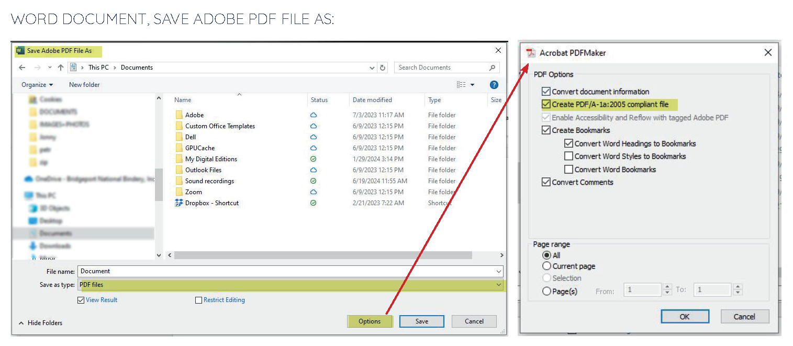Sort by the Type column header
793x346 pixels.
pyautogui.click(x=434, y=100)
